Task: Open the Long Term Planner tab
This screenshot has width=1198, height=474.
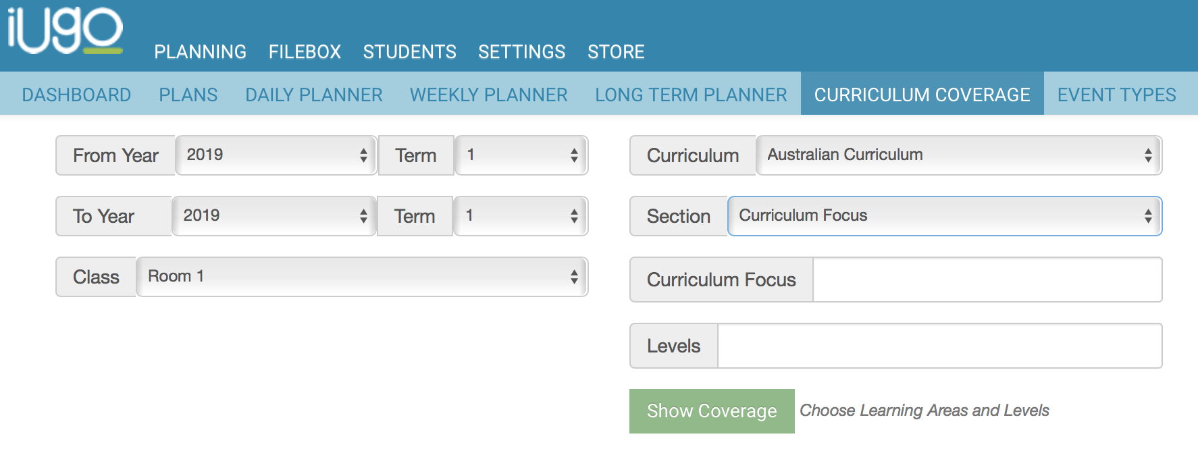Action: (x=691, y=95)
